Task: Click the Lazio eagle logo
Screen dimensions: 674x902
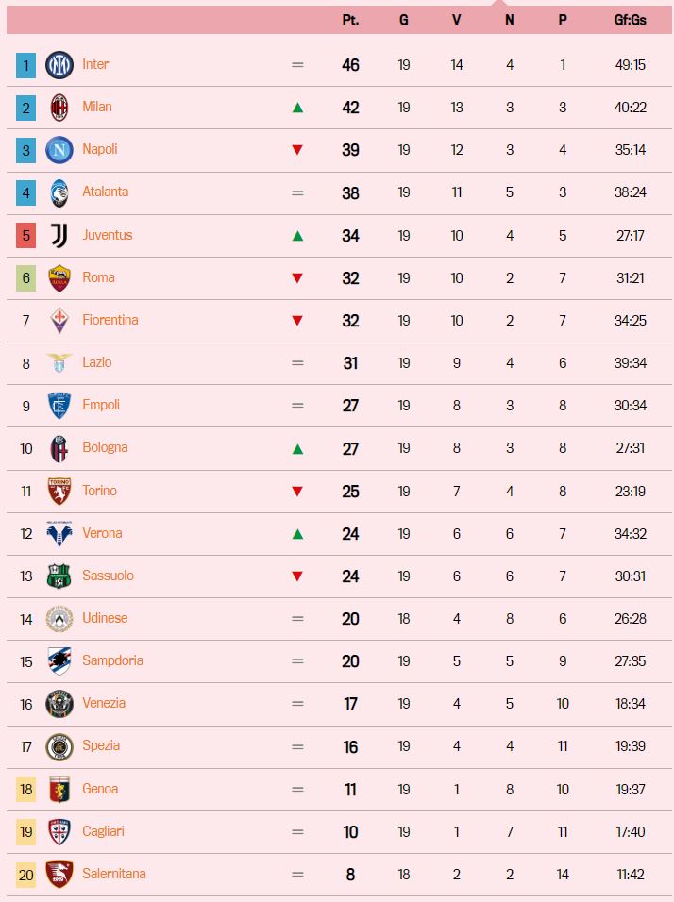Action: (59, 362)
